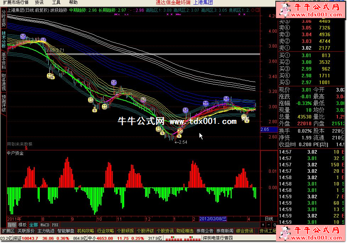The width and height of the screenshot is (347, 243).
Task: Open the 个股资讯 bottom tab
Action: 165,231
